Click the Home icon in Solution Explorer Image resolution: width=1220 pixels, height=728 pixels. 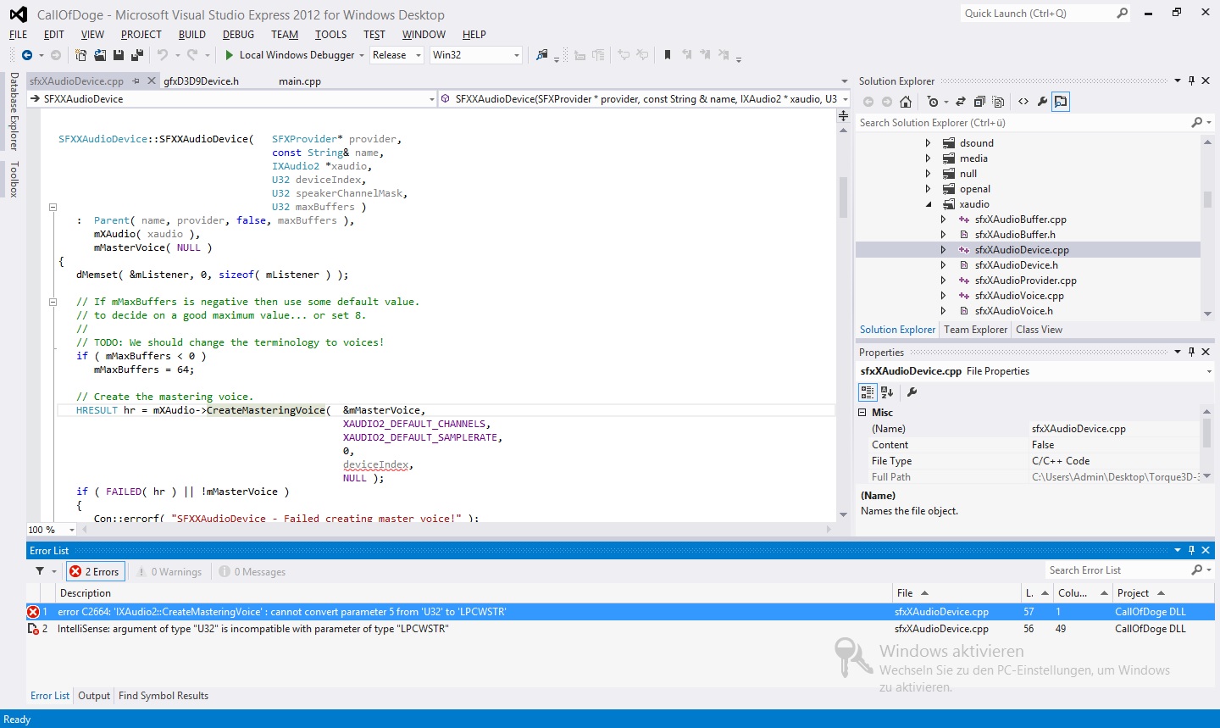pos(906,102)
